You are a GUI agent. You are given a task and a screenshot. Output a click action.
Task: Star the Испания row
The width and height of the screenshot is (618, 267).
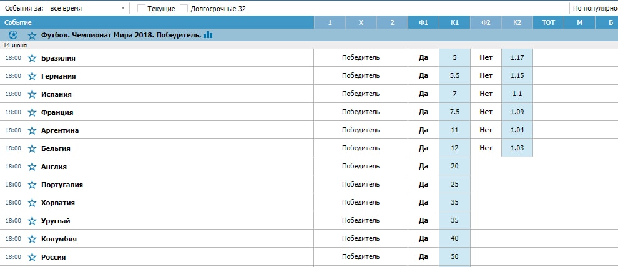[x=32, y=94]
